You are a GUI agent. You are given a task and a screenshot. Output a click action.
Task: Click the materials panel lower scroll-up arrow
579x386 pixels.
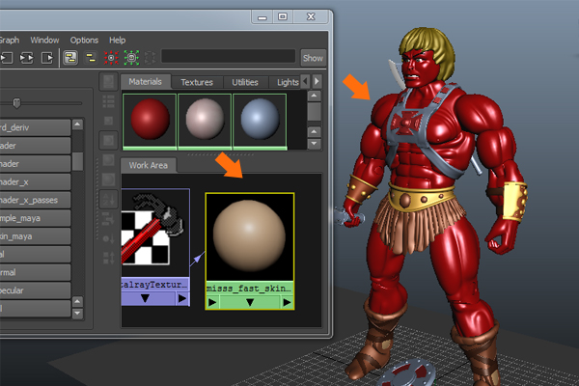tap(314, 132)
